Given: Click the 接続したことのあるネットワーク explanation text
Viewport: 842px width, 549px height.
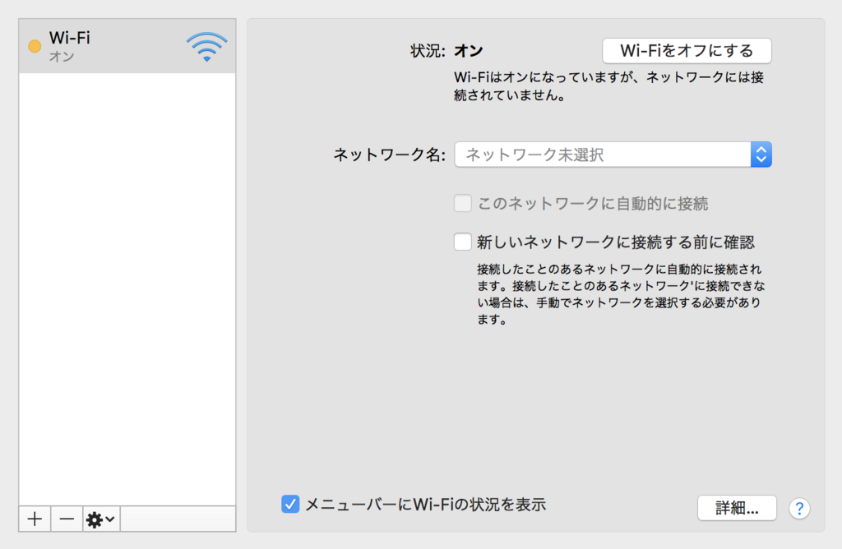Looking at the screenshot, I should pyautogui.click(x=622, y=294).
